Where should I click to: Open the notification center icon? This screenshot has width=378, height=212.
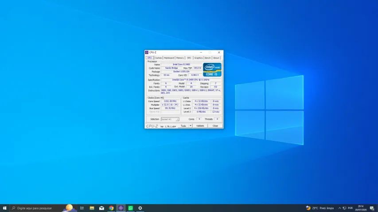point(372,208)
